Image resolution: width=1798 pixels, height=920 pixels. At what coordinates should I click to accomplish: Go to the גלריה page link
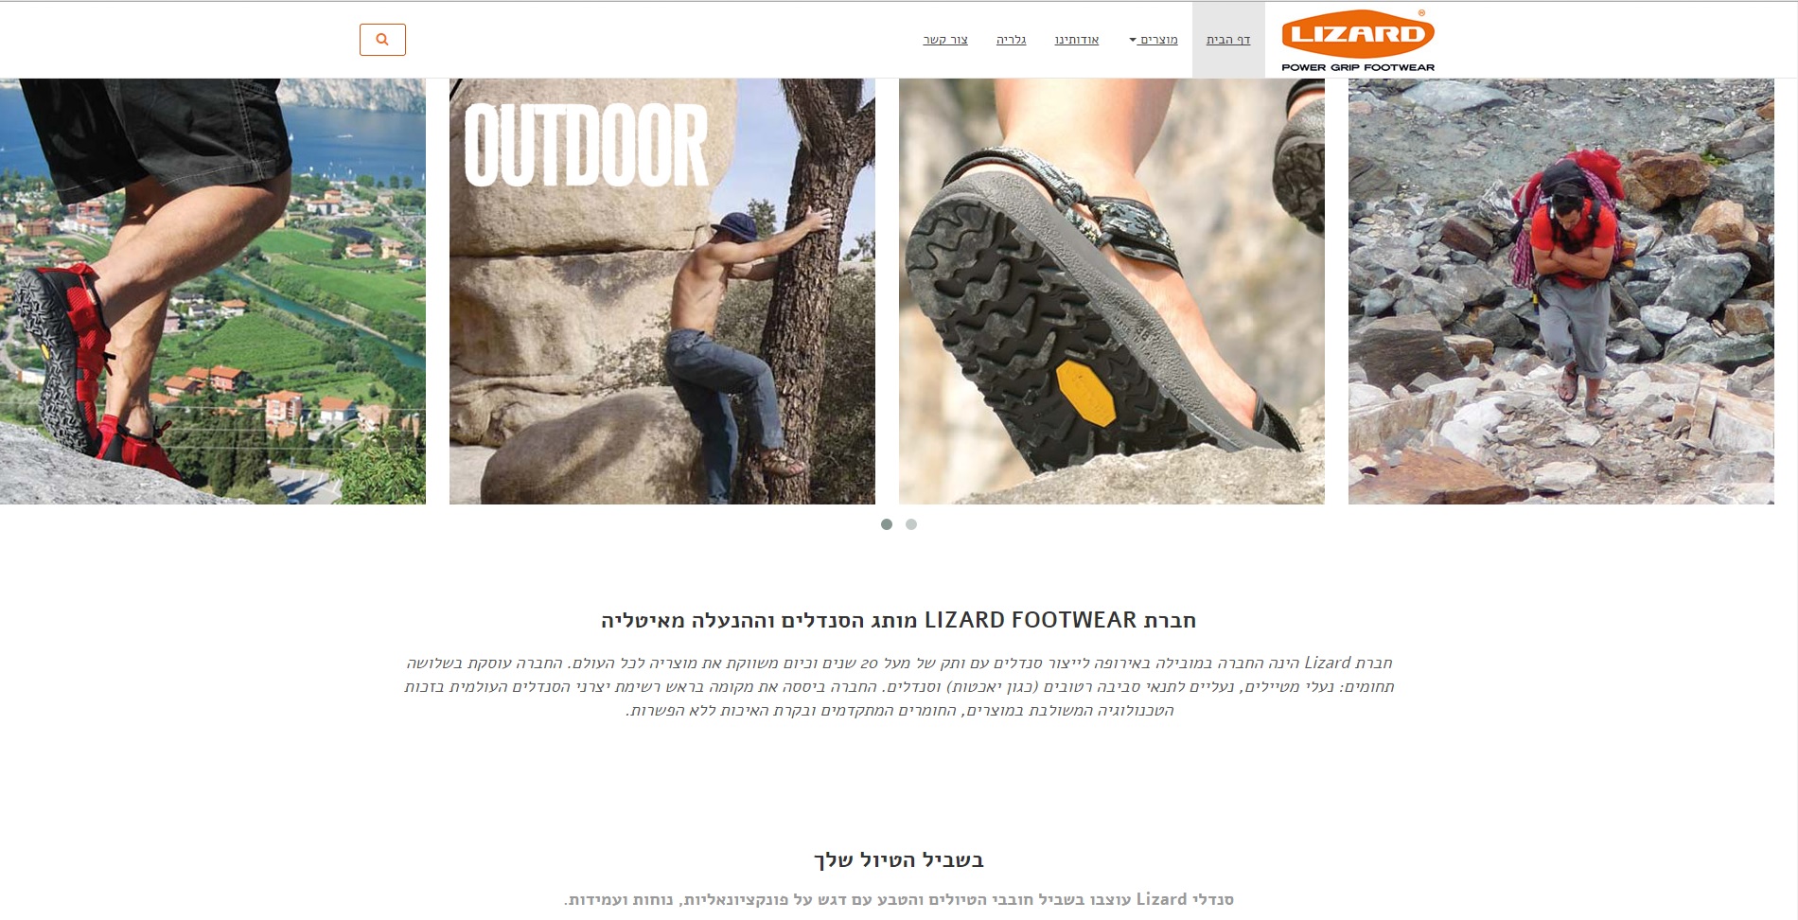[1012, 40]
